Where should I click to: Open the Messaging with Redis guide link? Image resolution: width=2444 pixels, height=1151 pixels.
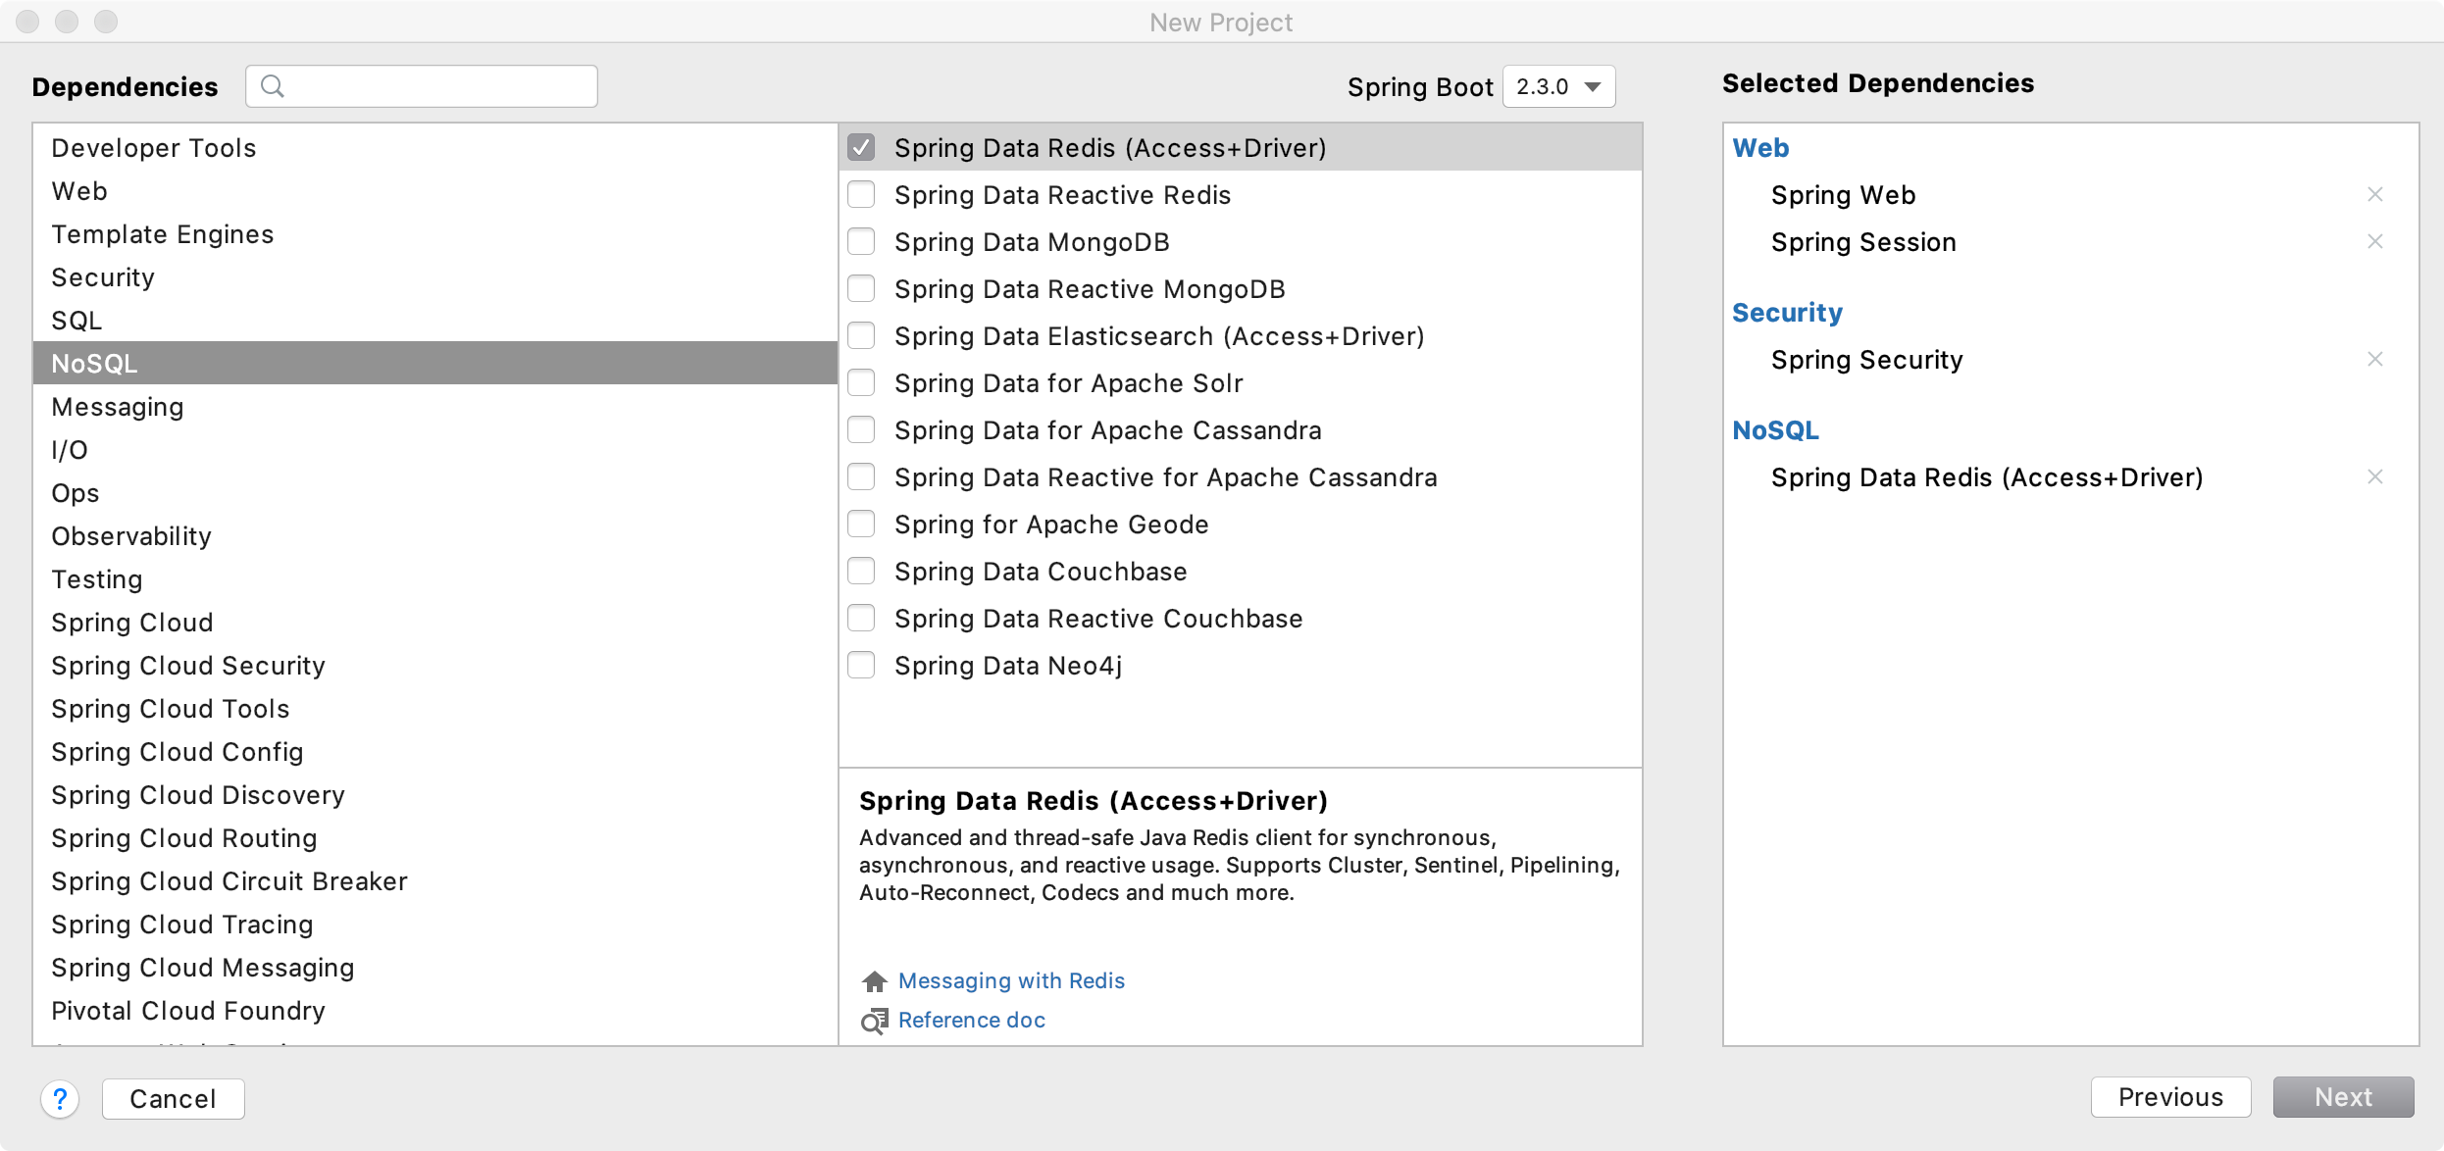[x=1011, y=981]
